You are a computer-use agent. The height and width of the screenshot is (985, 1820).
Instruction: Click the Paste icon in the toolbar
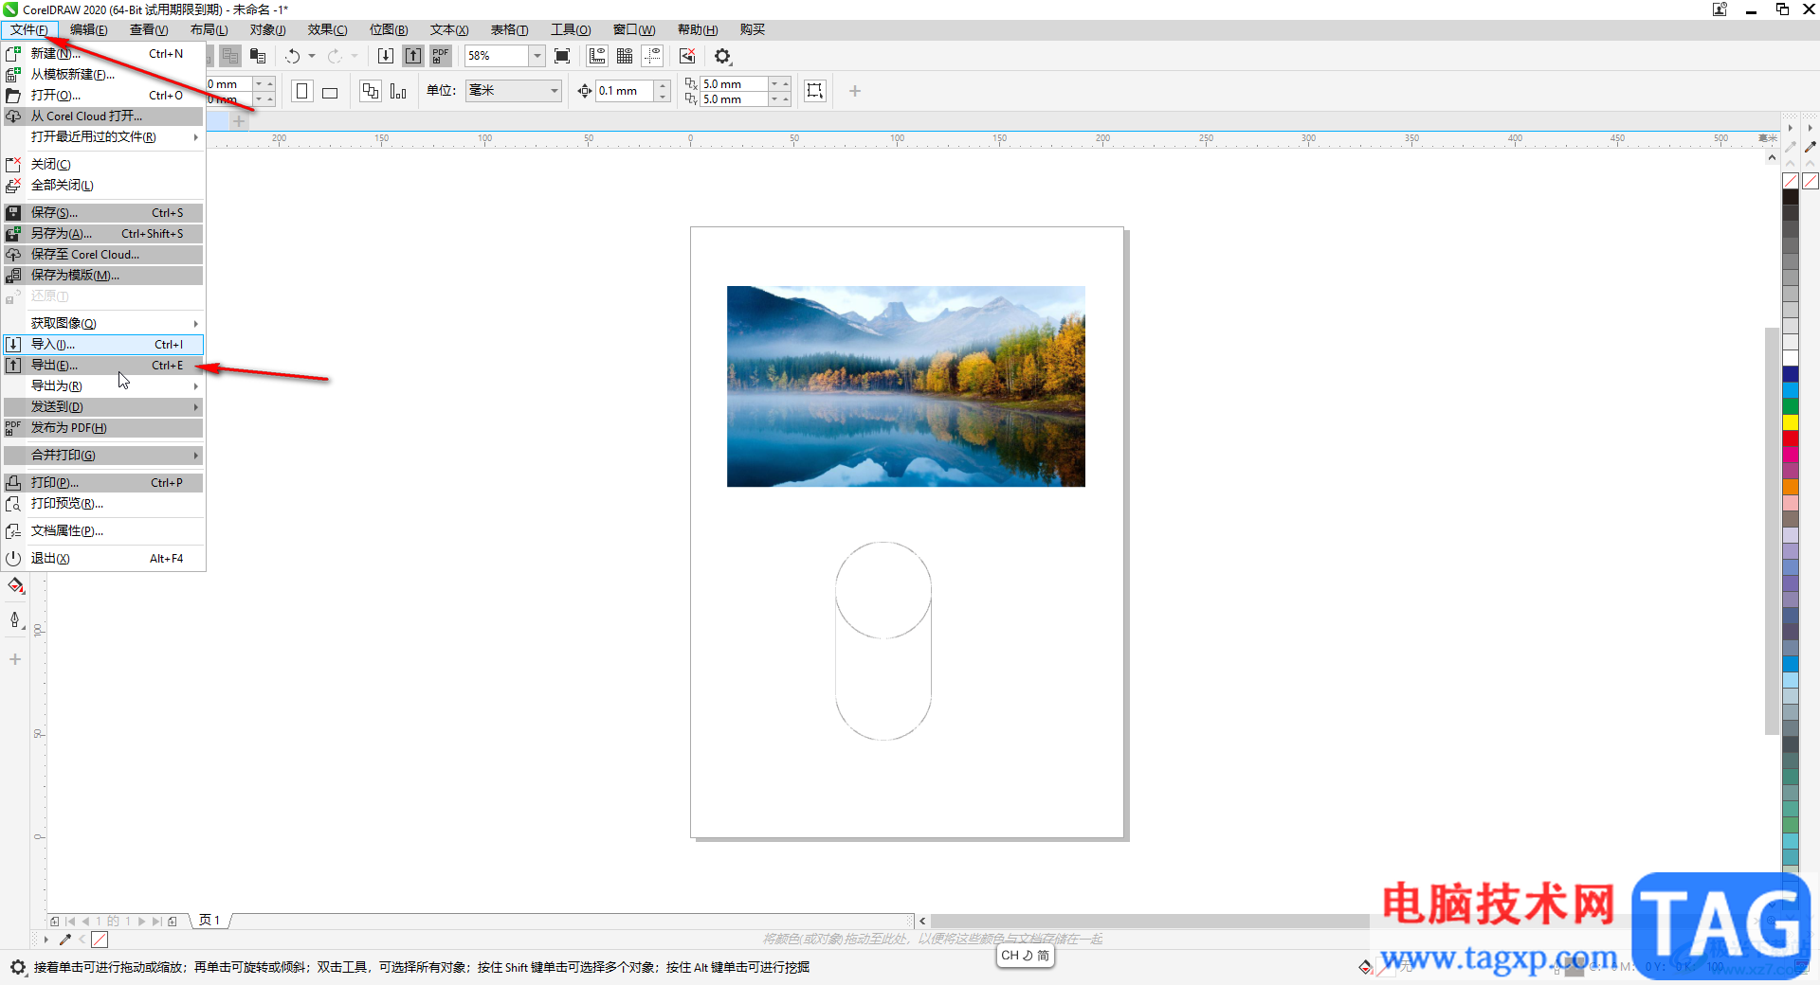pyautogui.click(x=257, y=56)
